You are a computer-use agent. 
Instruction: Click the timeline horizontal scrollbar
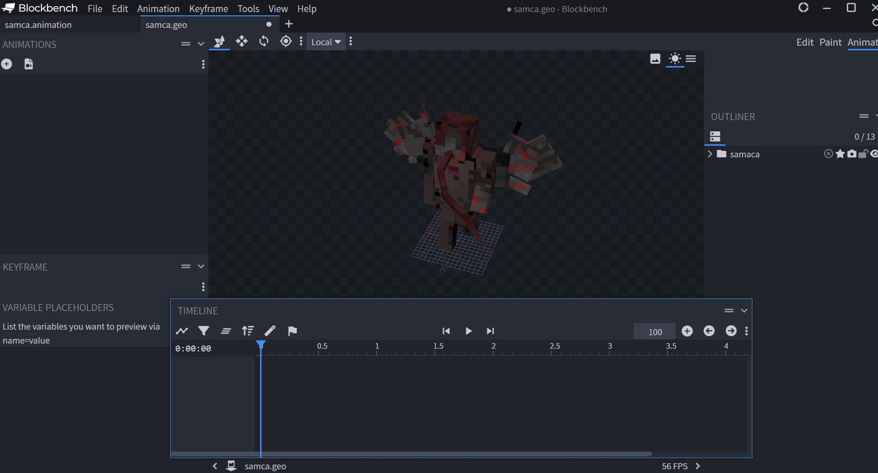[411, 453]
